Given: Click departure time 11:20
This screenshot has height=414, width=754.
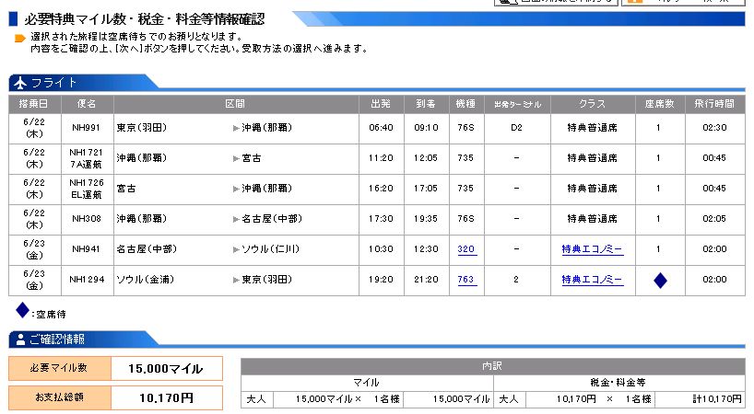Looking at the screenshot, I should pos(381,158).
